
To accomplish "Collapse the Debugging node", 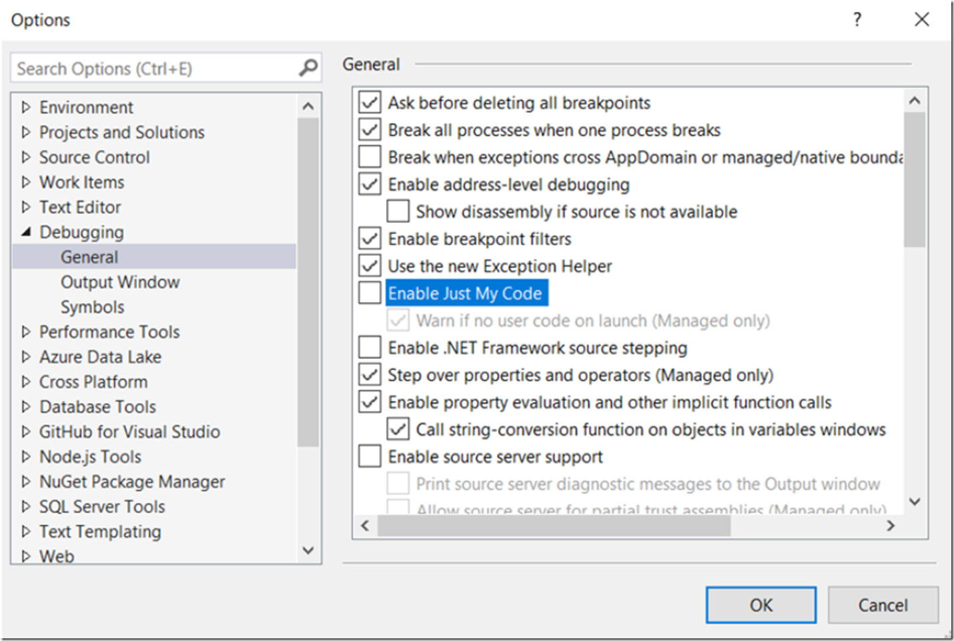I will pos(26,231).
